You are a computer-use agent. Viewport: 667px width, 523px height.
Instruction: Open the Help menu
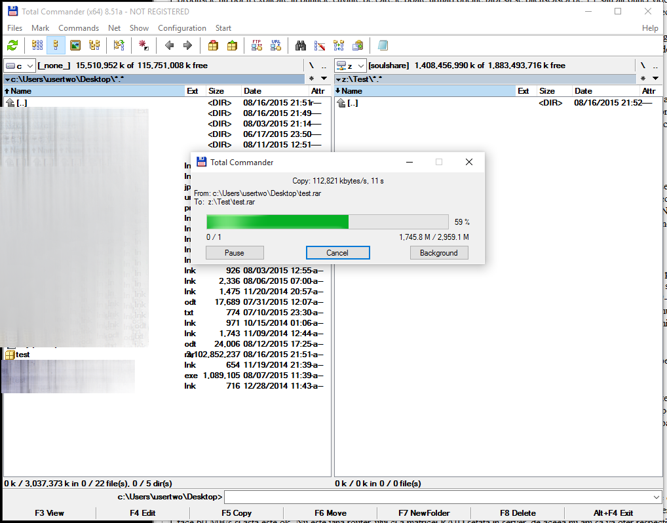click(x=650, y=28)
